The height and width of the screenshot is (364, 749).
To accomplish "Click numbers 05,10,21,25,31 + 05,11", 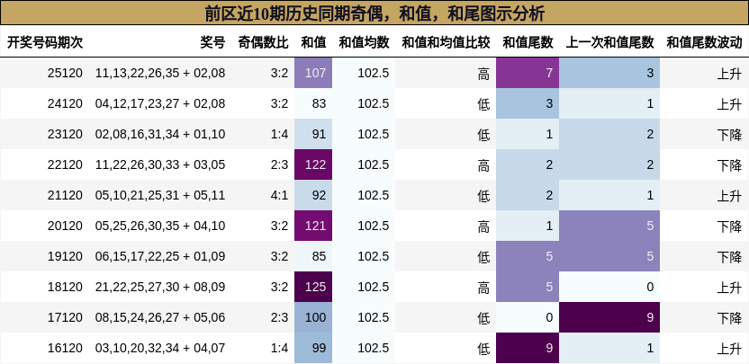I will pyautogui.click(x=160, y=195).
